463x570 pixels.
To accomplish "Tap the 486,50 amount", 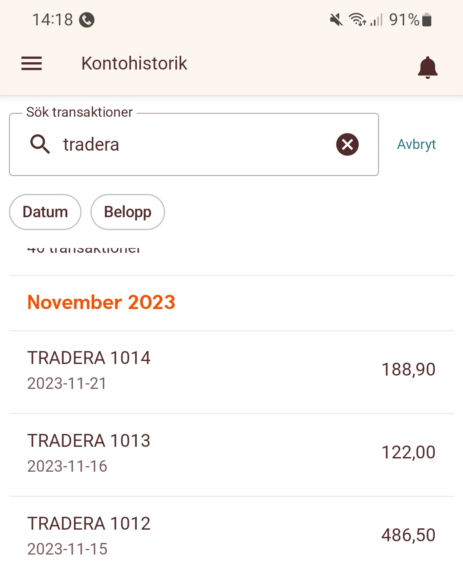I will (x=408, y=535).
